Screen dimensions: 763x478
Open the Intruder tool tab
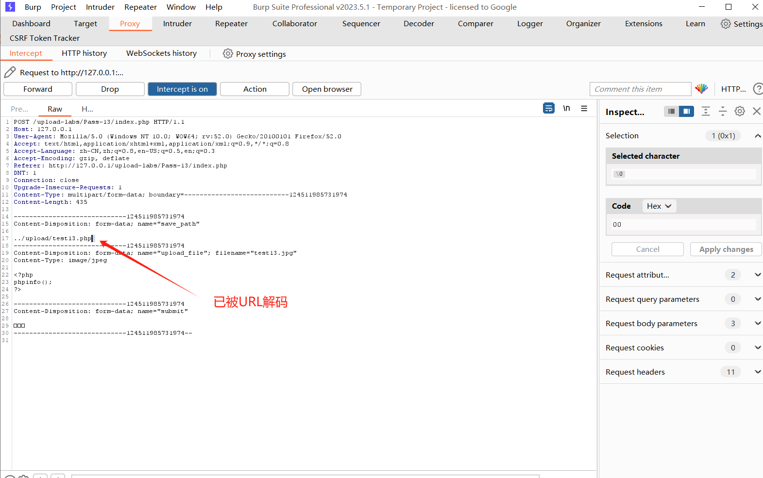pyautogui.click(x=177, y=24)
